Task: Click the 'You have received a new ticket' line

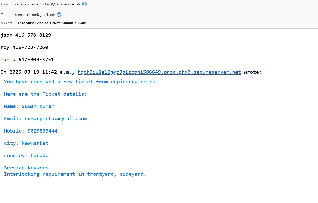Action: (81, 82)
